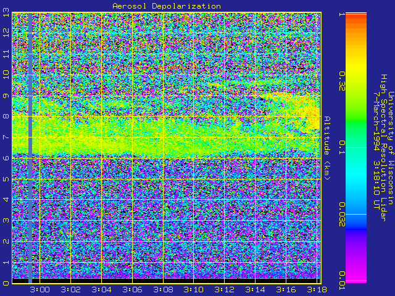Click the color scale label 0.032
395x296 pixels.
(x=342, y=215)
